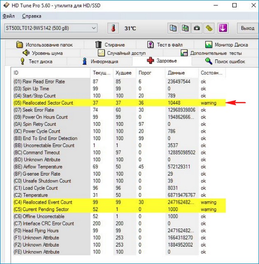Click the Данные column header

(x=176, y=73)
